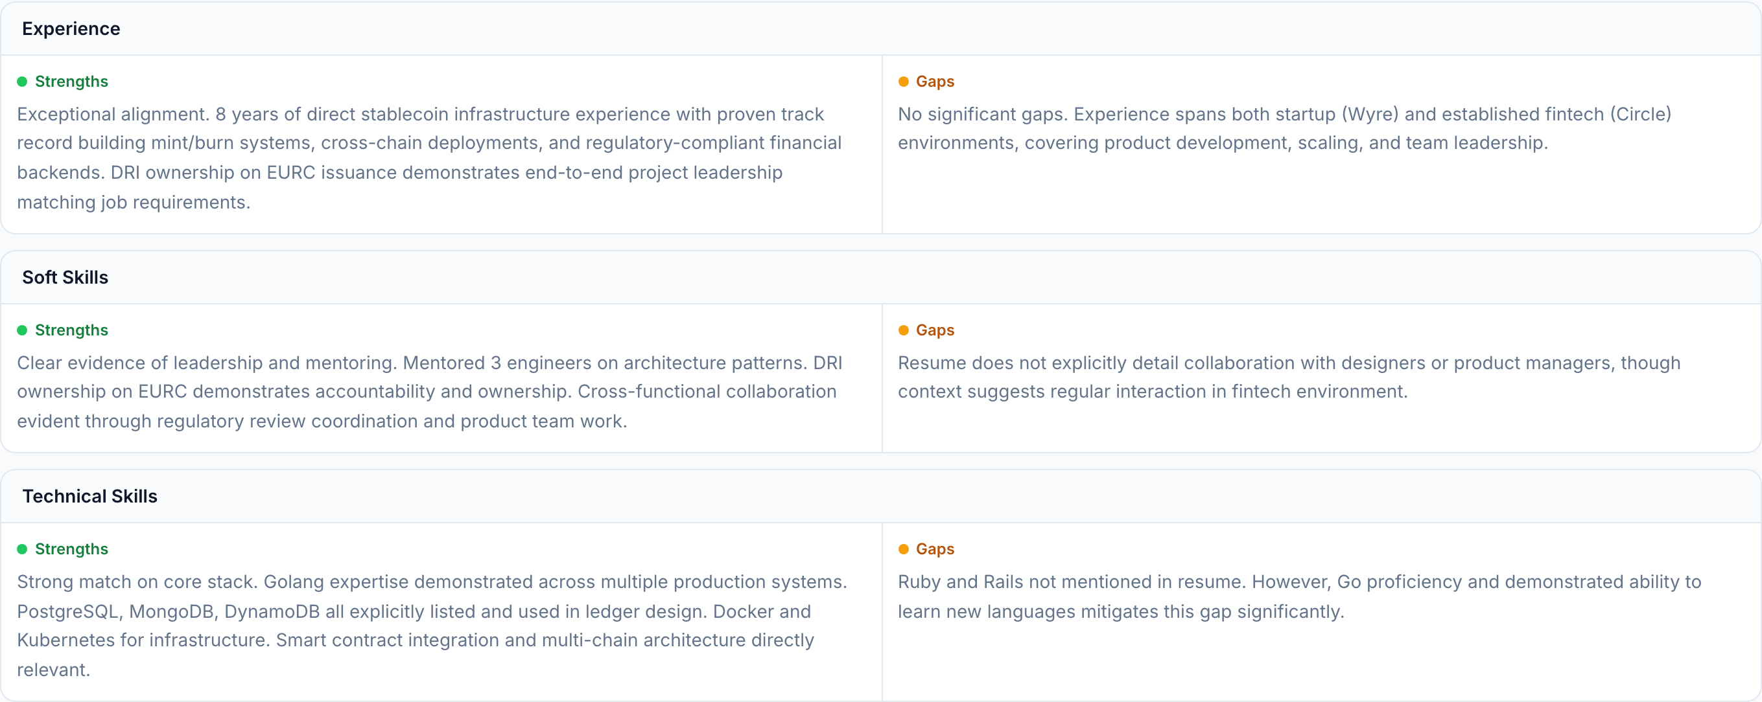Screen dimensions: 1762x702
Task: Select Gaps label under Soft Skills
Action: 934,331
